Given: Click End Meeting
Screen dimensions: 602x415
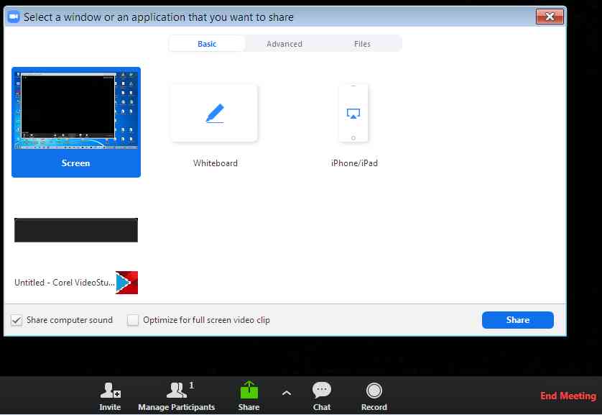Looking at the screenshot, I should (x=568, y=396).
